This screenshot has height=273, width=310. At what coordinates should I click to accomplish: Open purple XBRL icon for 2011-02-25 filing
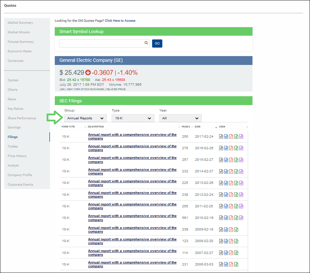[241, 206]
